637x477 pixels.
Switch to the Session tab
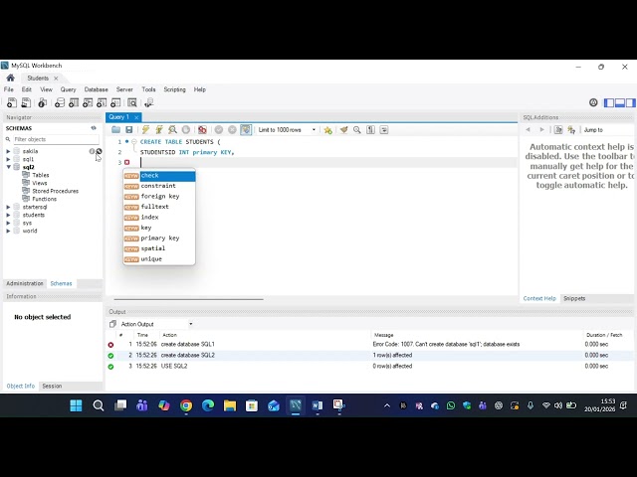(52, 387)
